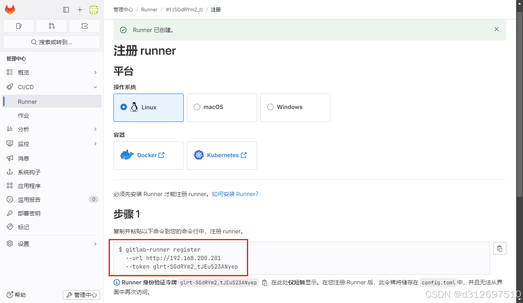Expand the 分析 section chevron
The width and height of the screenshot is (523, 303).
coord(95,129)
